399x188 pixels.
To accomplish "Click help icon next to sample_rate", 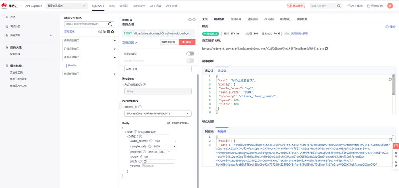I will (x=150, y=147).
